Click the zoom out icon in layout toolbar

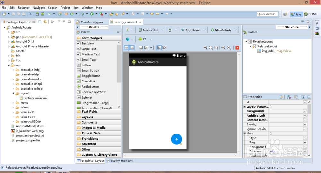click(x=223, y=48)
